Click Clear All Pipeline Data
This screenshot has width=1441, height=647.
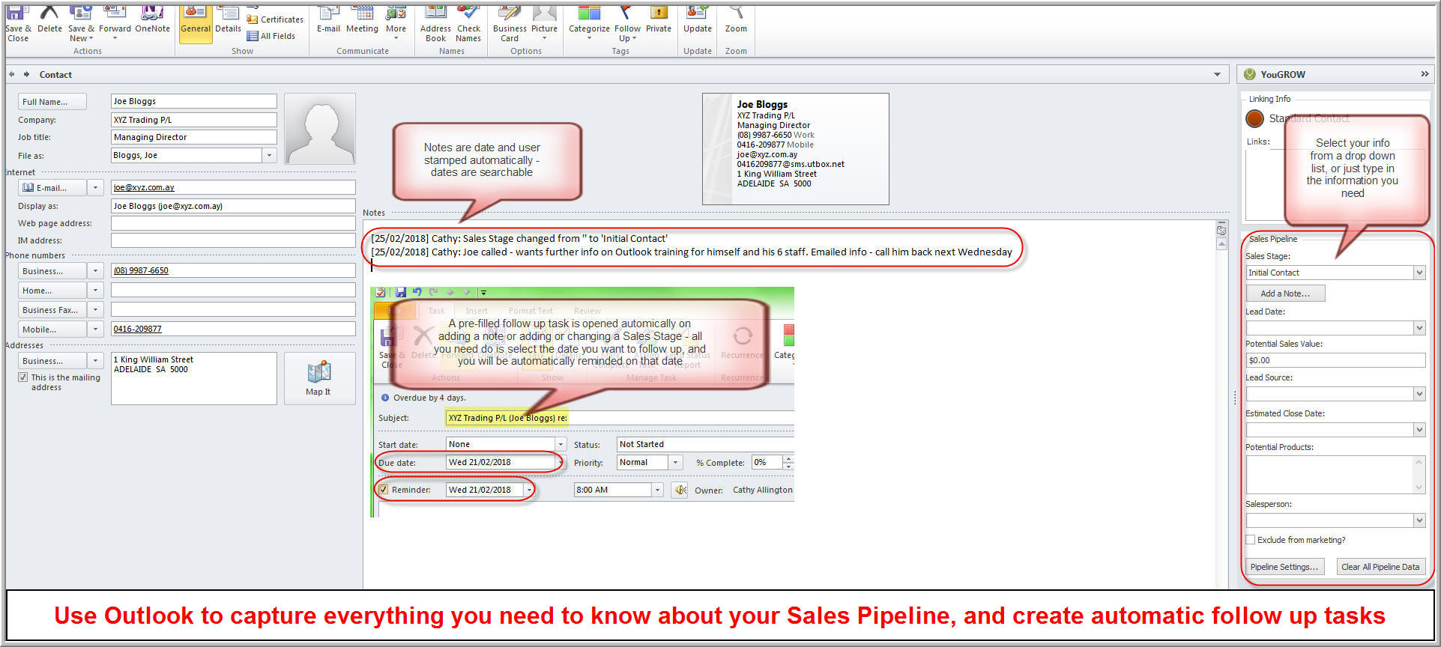point(1380,567)
